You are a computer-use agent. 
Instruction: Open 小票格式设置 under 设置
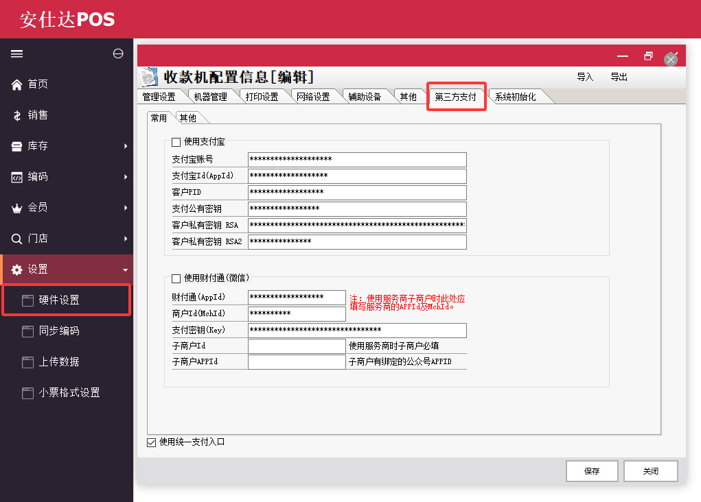(x=67, y=392)
